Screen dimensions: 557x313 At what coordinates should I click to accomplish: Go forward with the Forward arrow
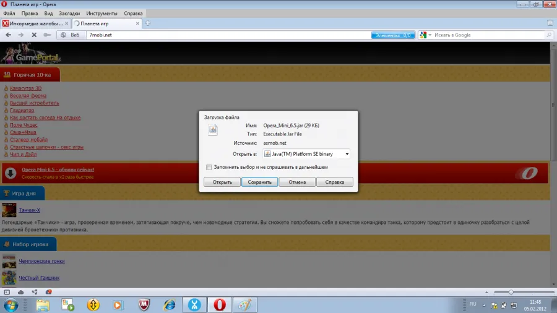[x=21, y=35]
